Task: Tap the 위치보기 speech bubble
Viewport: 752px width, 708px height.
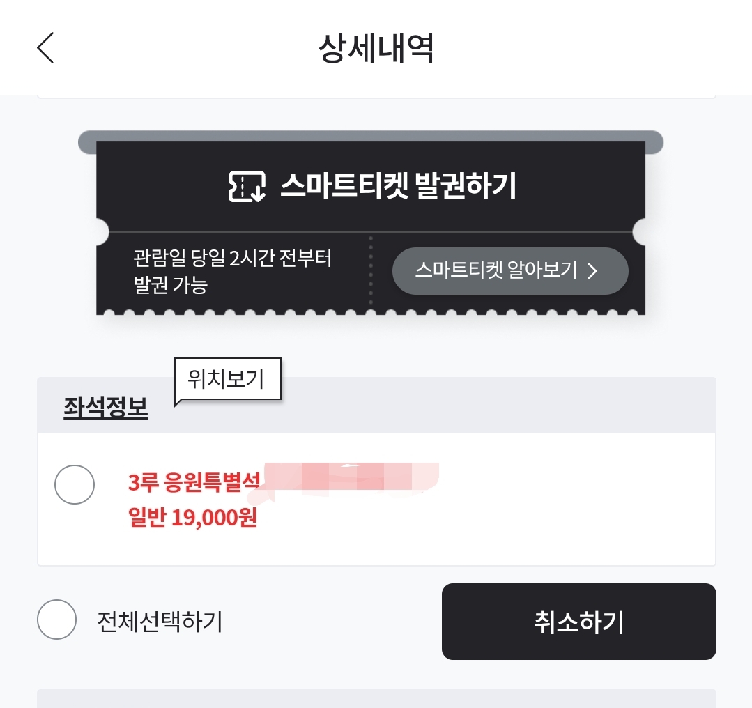Action: click(227, 379)
